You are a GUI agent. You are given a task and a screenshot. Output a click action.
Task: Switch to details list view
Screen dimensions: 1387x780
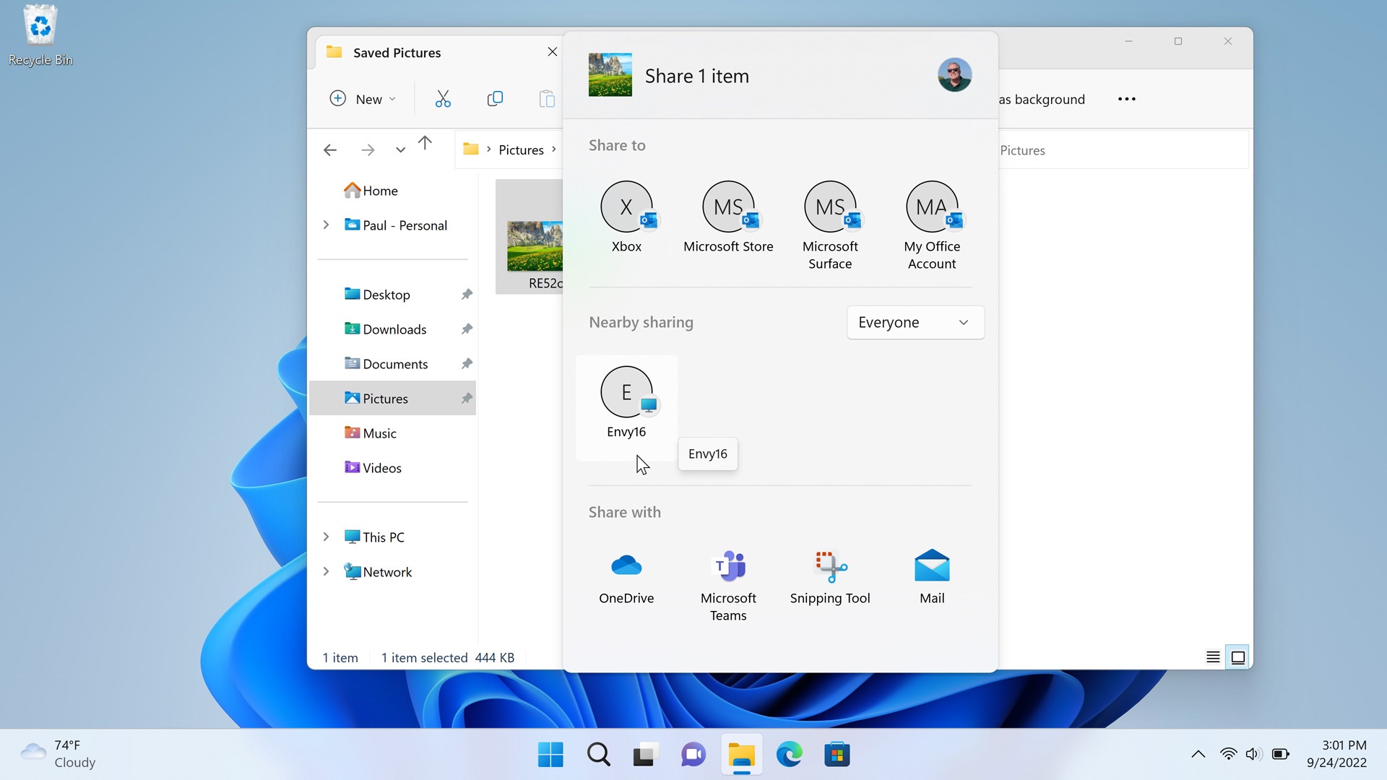[x=1213, y=657]
